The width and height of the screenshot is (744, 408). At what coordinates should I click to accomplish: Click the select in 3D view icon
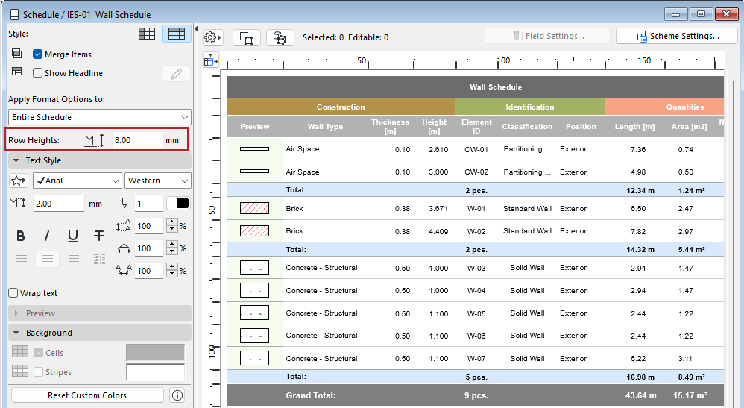tap(280, 37)
